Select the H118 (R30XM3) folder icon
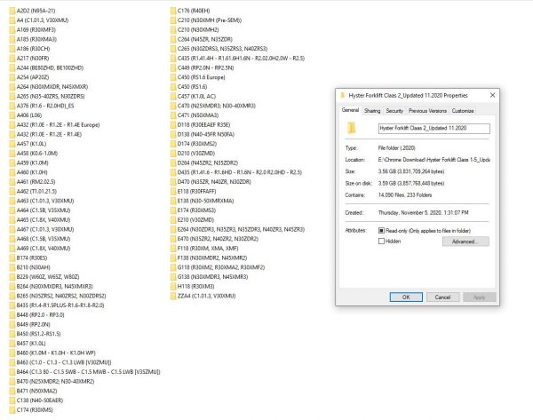 tap(173, 287)
